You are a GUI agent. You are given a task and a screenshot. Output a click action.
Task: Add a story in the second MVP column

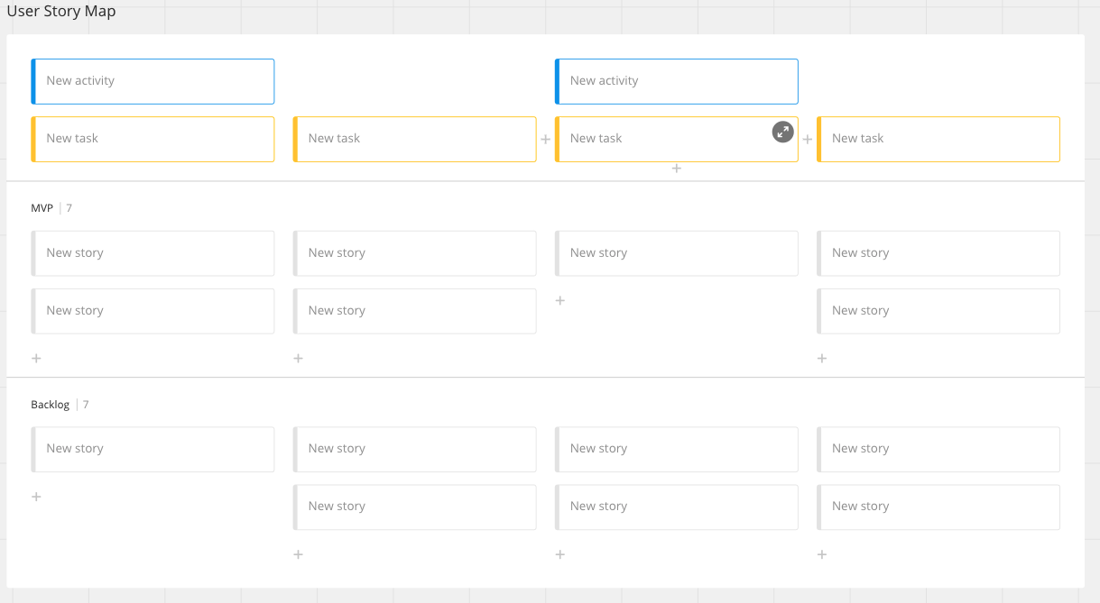pyautogui.click(x=298, y=358)
